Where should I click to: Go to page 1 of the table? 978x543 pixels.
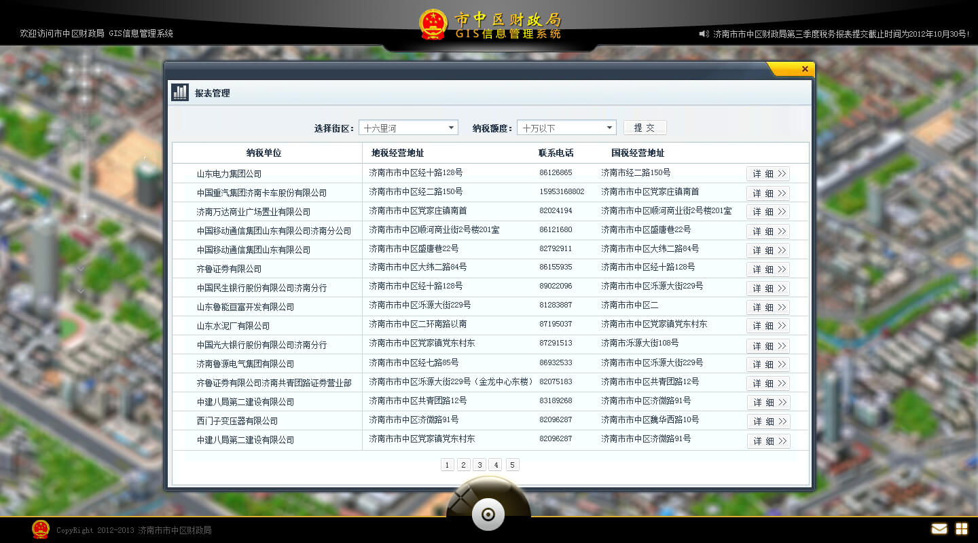pos(447,465)
